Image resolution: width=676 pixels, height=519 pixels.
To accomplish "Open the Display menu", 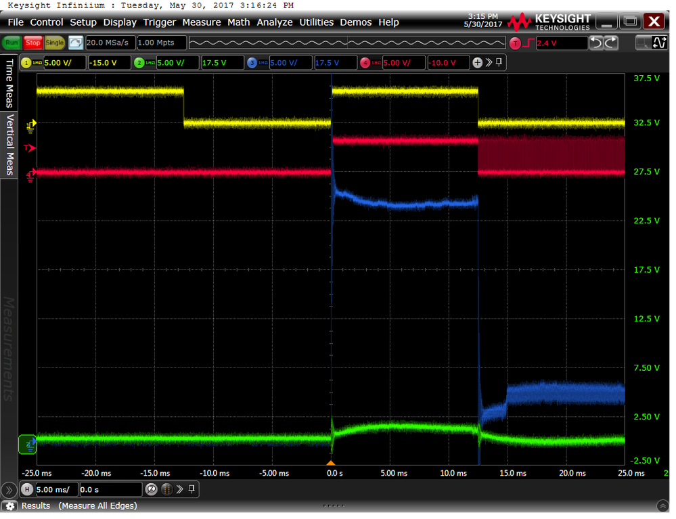I will tap(120, 22).
